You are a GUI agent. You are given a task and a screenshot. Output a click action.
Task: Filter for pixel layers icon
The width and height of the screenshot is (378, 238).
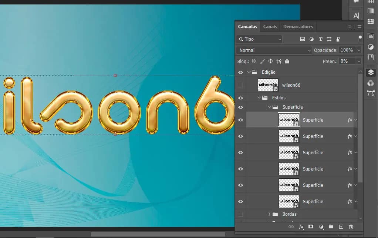coord(303,39)
